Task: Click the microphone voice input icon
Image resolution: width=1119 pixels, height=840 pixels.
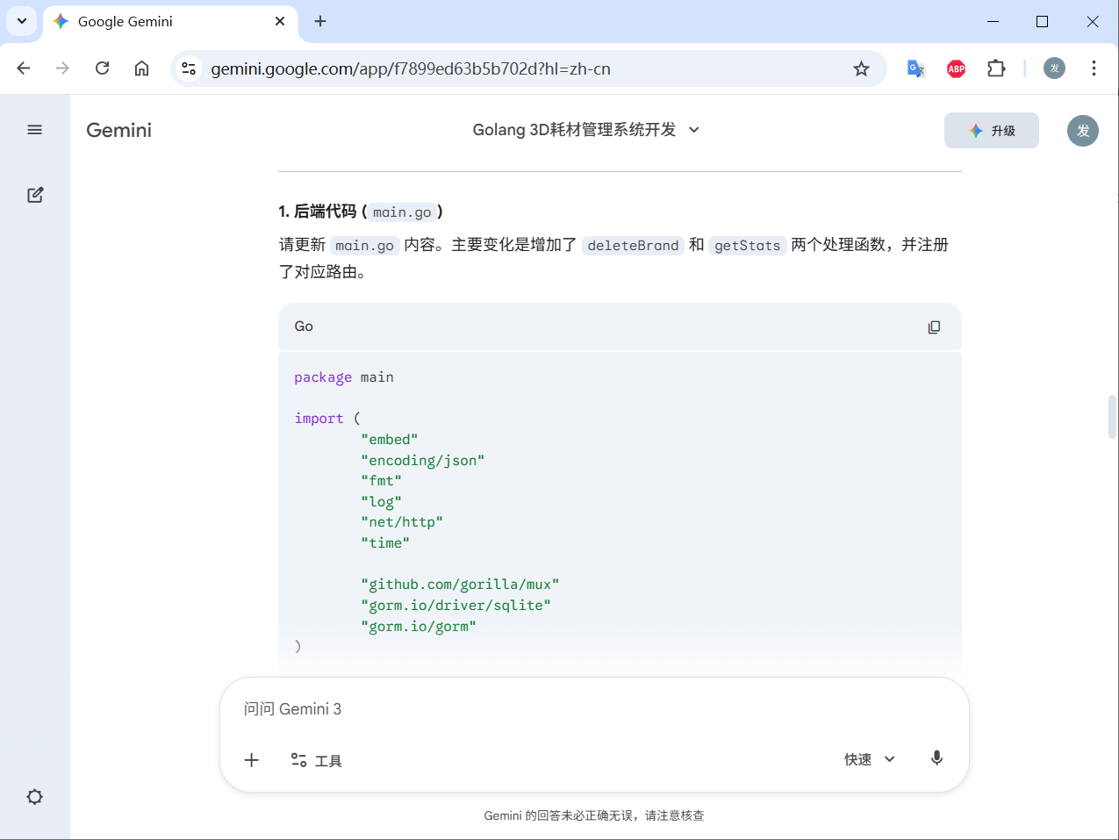Action: pos(936,758)
